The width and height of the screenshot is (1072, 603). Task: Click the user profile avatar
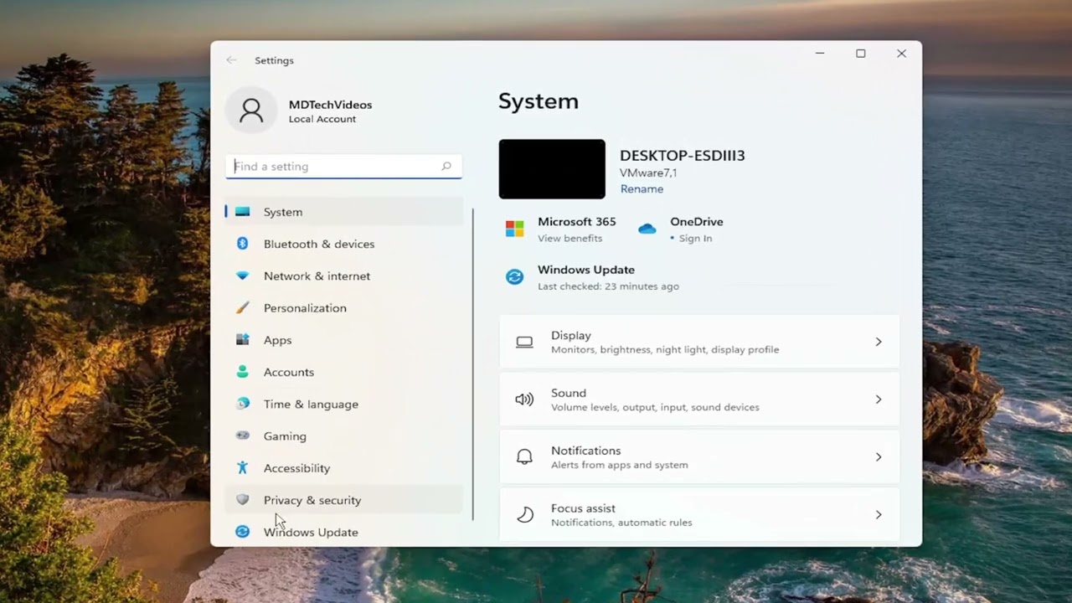(250, 110)
